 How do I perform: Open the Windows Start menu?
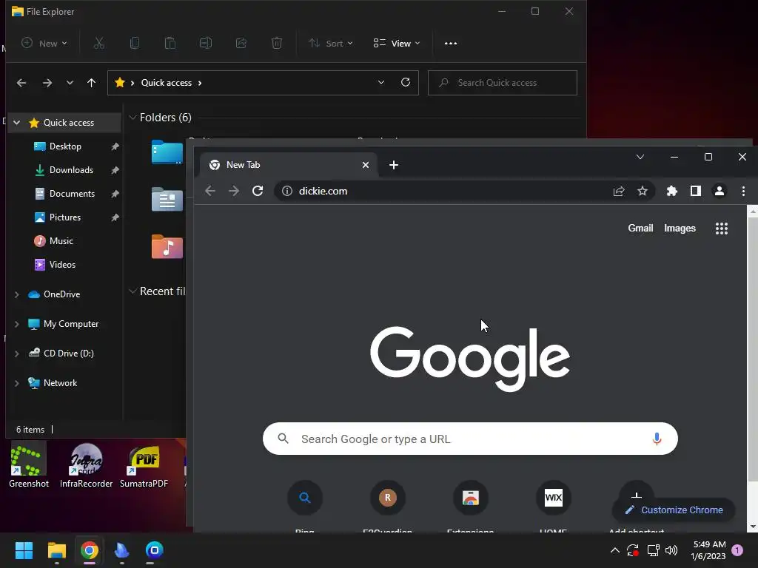click(x=24, y=550)
